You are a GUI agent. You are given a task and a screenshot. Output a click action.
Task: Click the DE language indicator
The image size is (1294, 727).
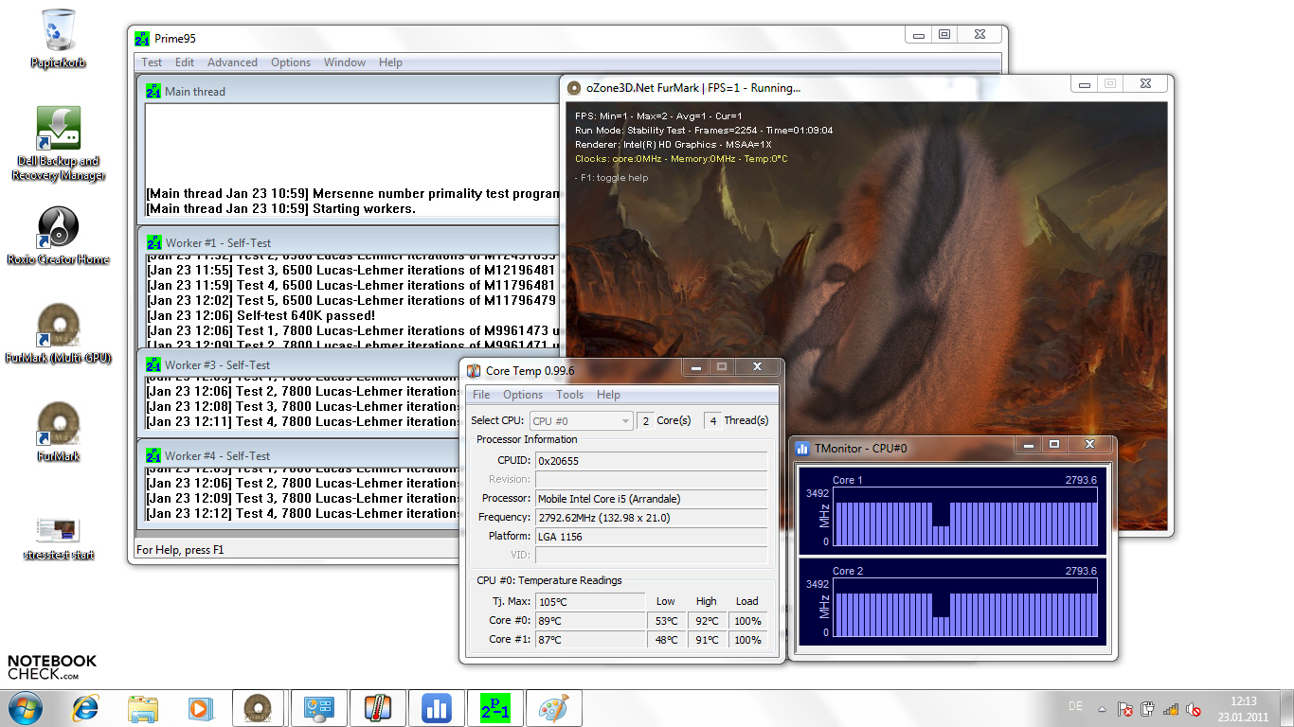[1075, 706]
